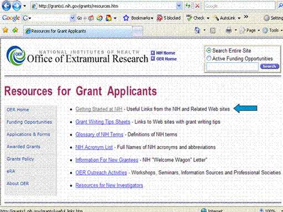Open the address bar URL dropdown

click(179, 6)
